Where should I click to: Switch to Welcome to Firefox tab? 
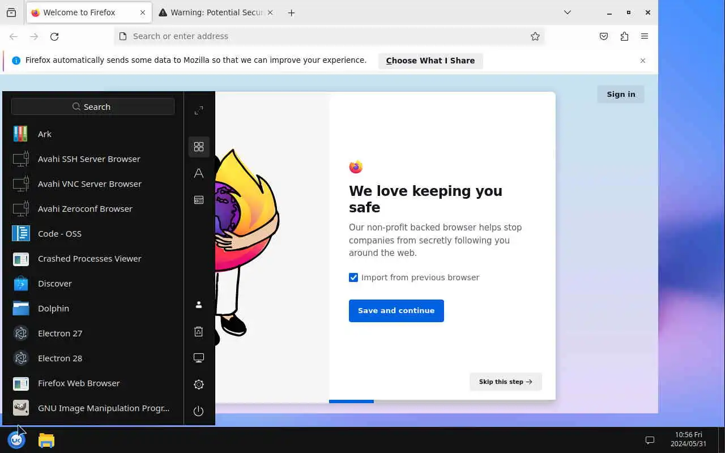89,12
